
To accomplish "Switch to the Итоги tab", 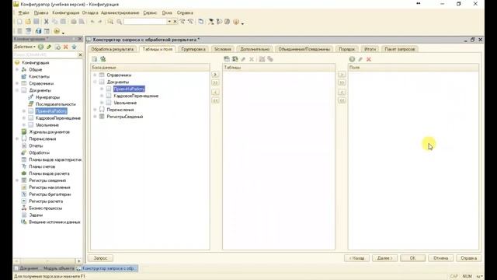I will coord(370,49).
